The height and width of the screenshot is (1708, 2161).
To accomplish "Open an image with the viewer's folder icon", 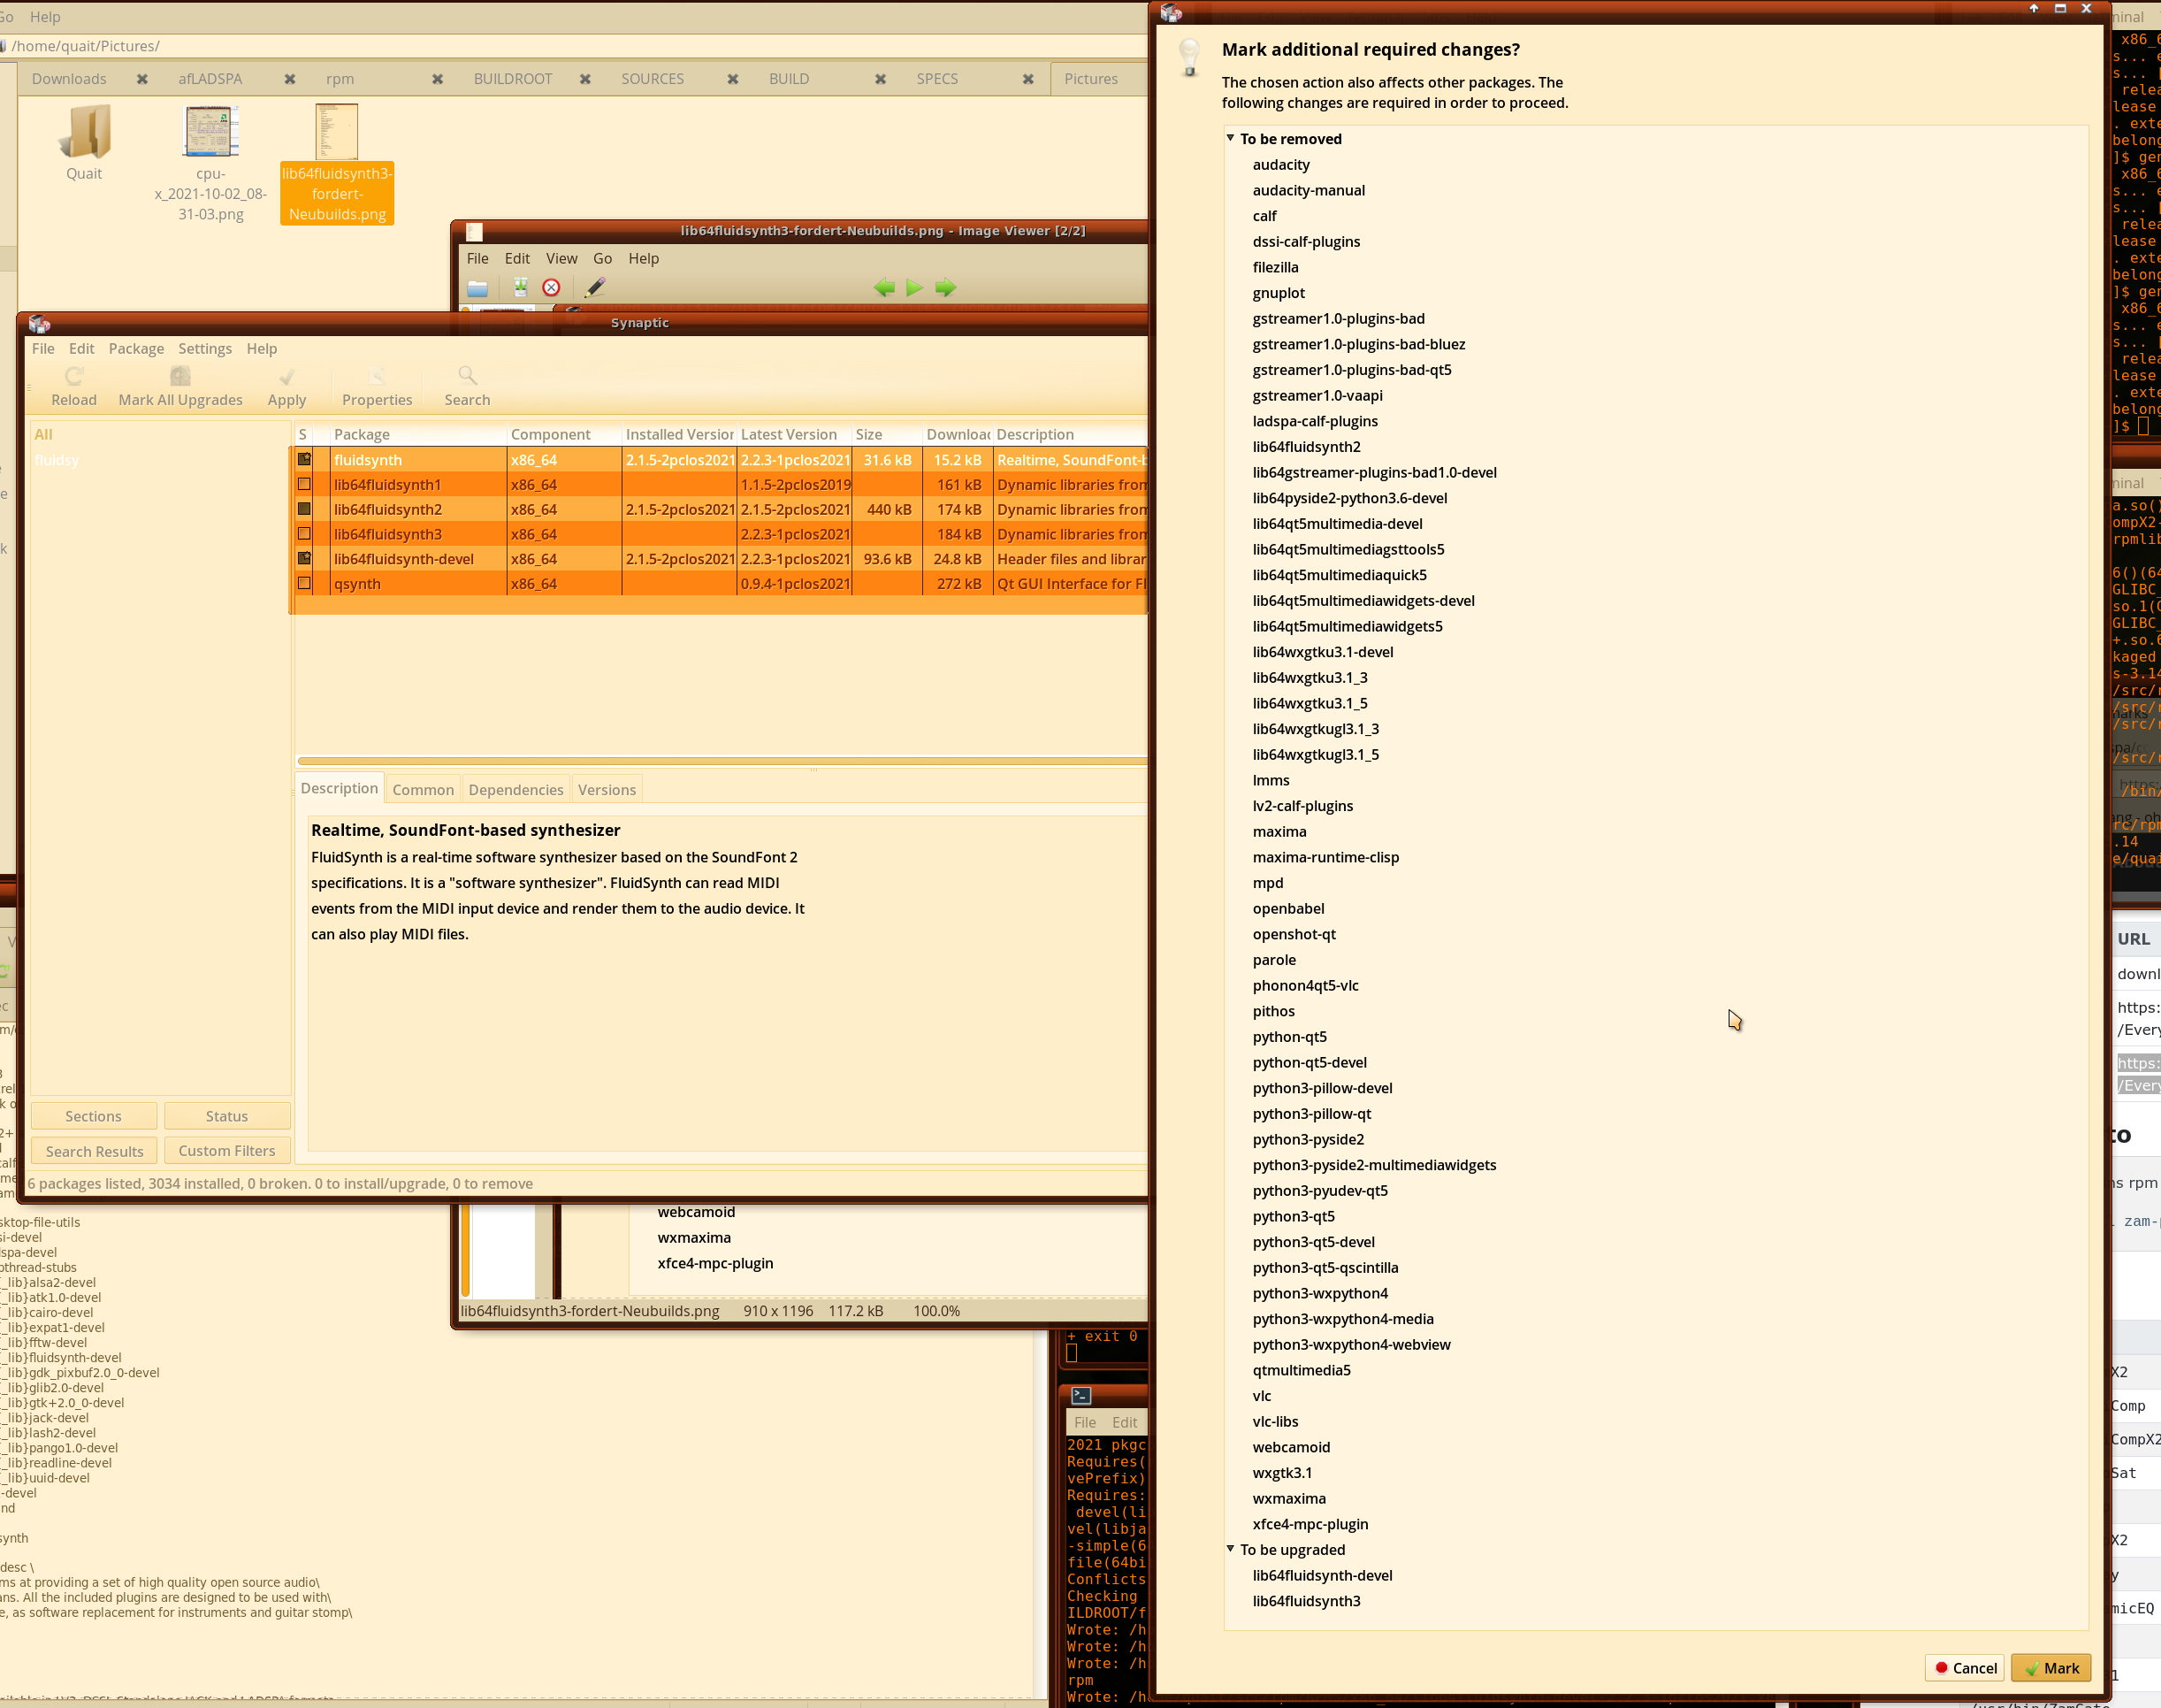I will click(x=477, y=288).
